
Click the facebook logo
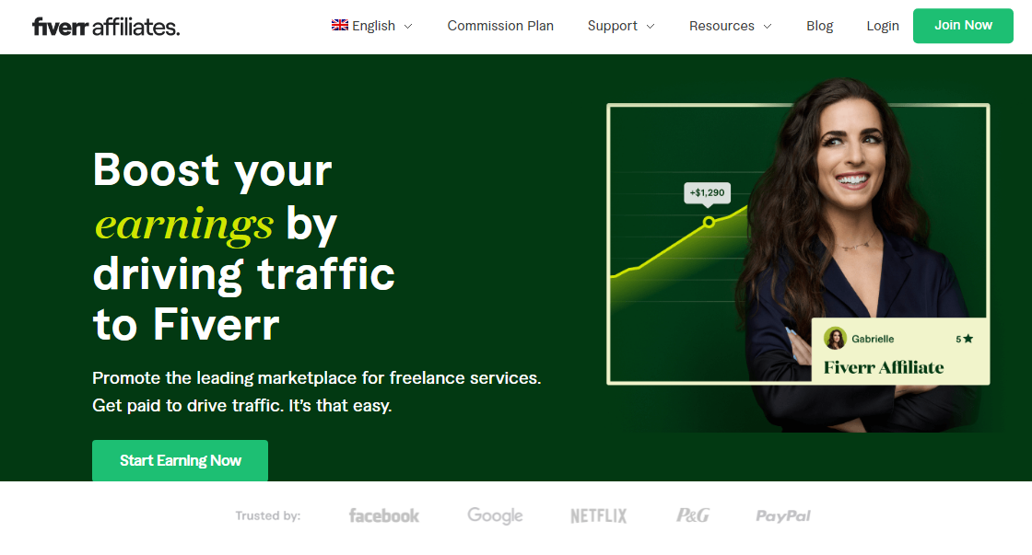tap(383, 515)
